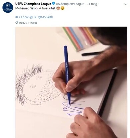Click the smiley face emoji

(x=62, y=8)
